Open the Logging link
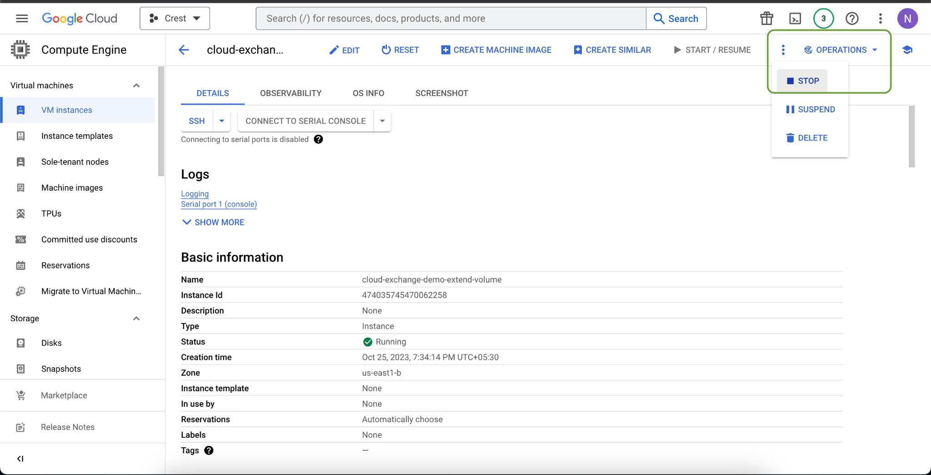931x475 pixels. point(195,194)
